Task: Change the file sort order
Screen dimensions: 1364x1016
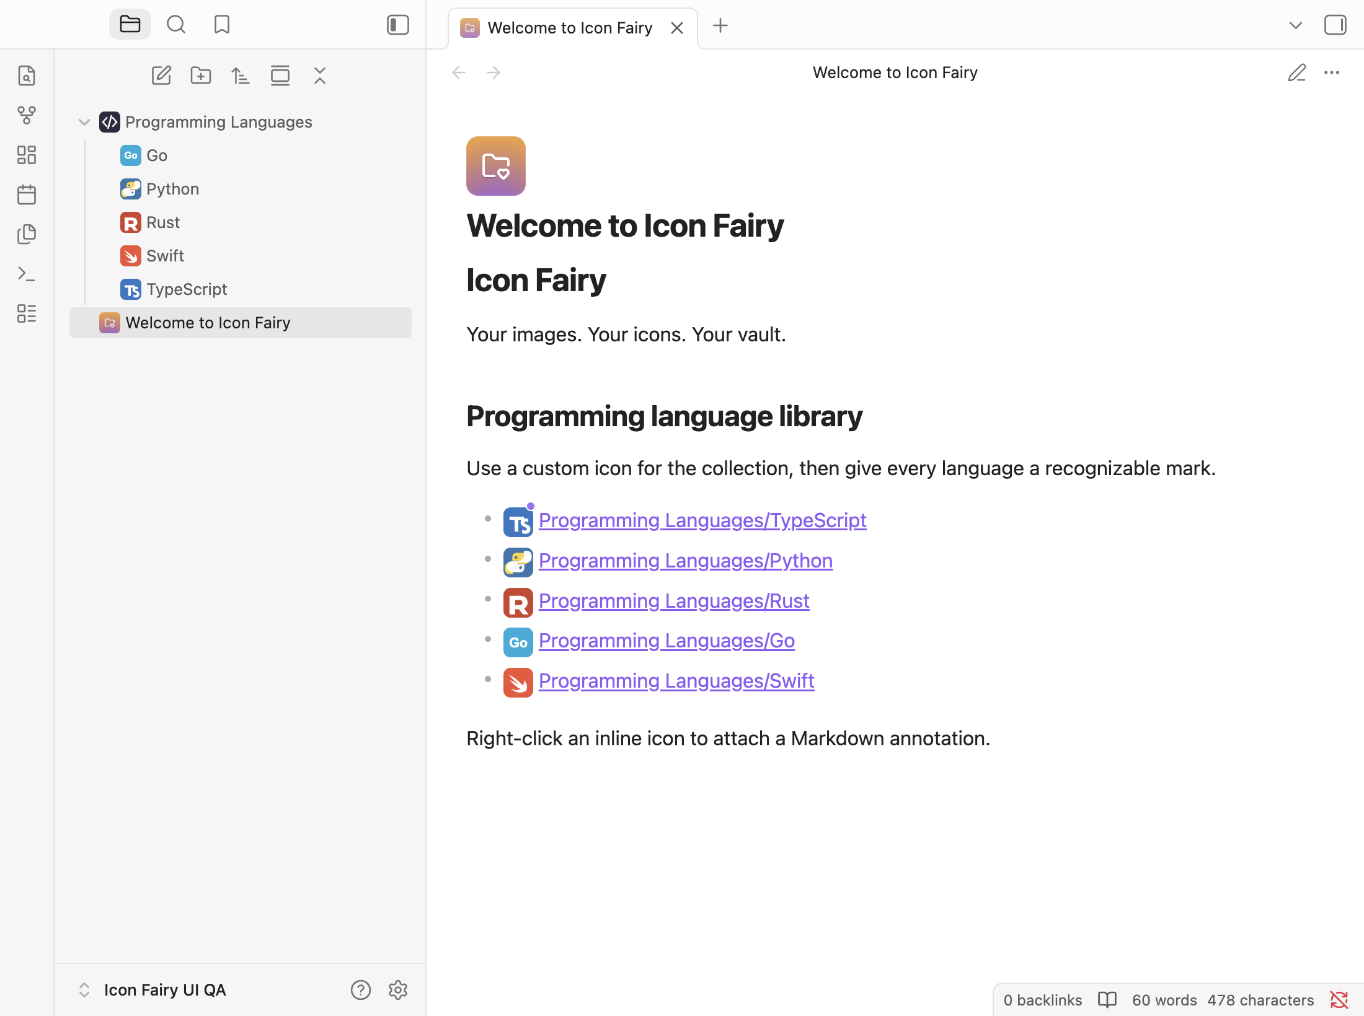Action: (241, 76)
